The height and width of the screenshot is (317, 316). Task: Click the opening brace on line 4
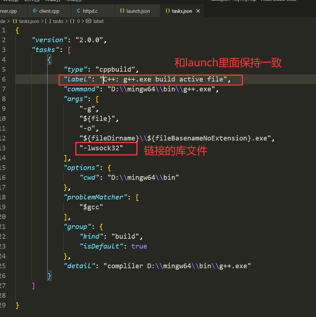pos(49,60)
